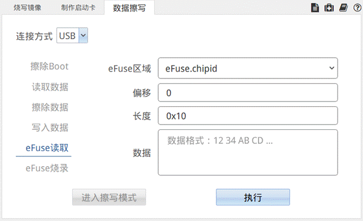The image size is (363, 221).
Task: Click the 数据 text area
Action: 248,152
